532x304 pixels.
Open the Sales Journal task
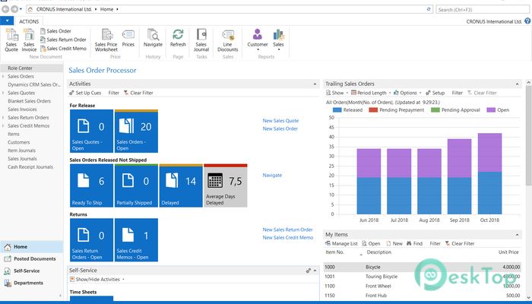(201, 40)
